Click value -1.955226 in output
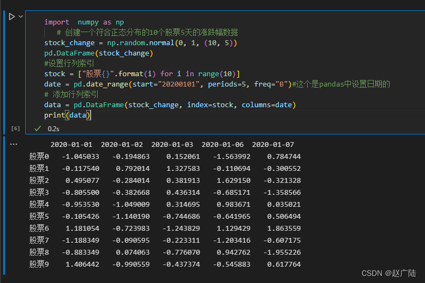This screenshot has height=283, width=425. [x=282, y=252]
